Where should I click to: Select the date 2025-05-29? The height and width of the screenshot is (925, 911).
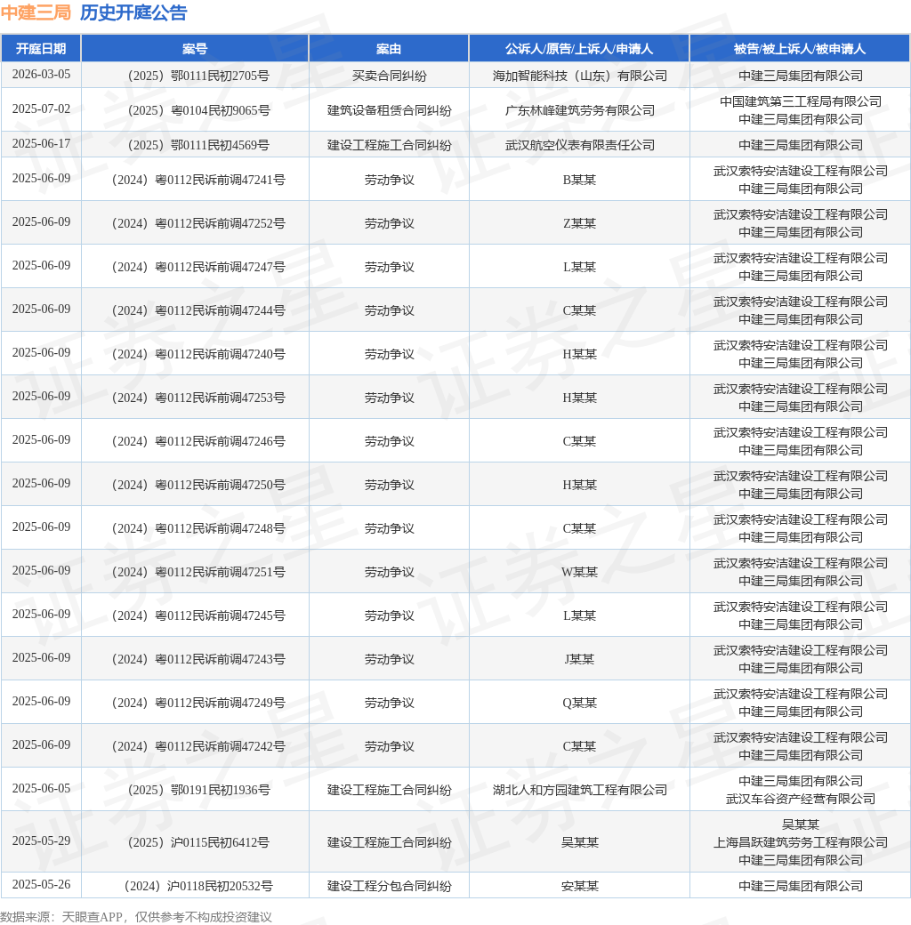click(41, 841)
